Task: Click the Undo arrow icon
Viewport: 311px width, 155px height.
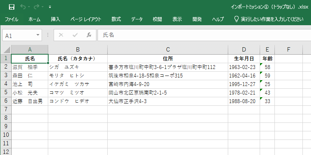Action: click(x=23, y=7)
